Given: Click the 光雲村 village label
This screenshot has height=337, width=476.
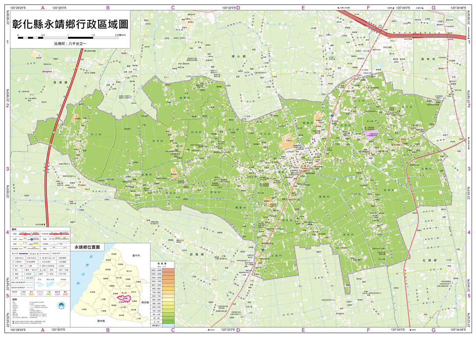Looking at the screenshot, I should (x=346, y=125).
